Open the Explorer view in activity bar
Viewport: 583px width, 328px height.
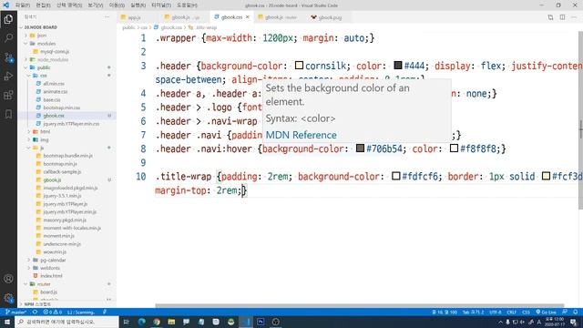[8, 19]
